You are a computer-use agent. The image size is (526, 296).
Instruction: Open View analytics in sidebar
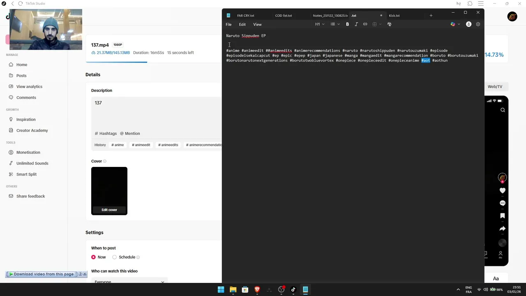click(29, 86)
